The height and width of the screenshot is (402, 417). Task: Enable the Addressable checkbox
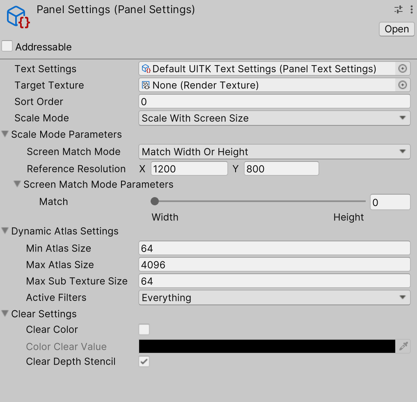(7, 46)
